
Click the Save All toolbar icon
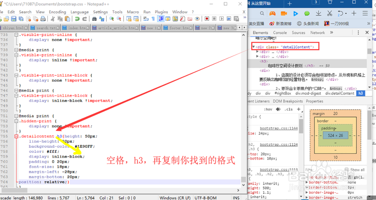click(x=21, y=19)
